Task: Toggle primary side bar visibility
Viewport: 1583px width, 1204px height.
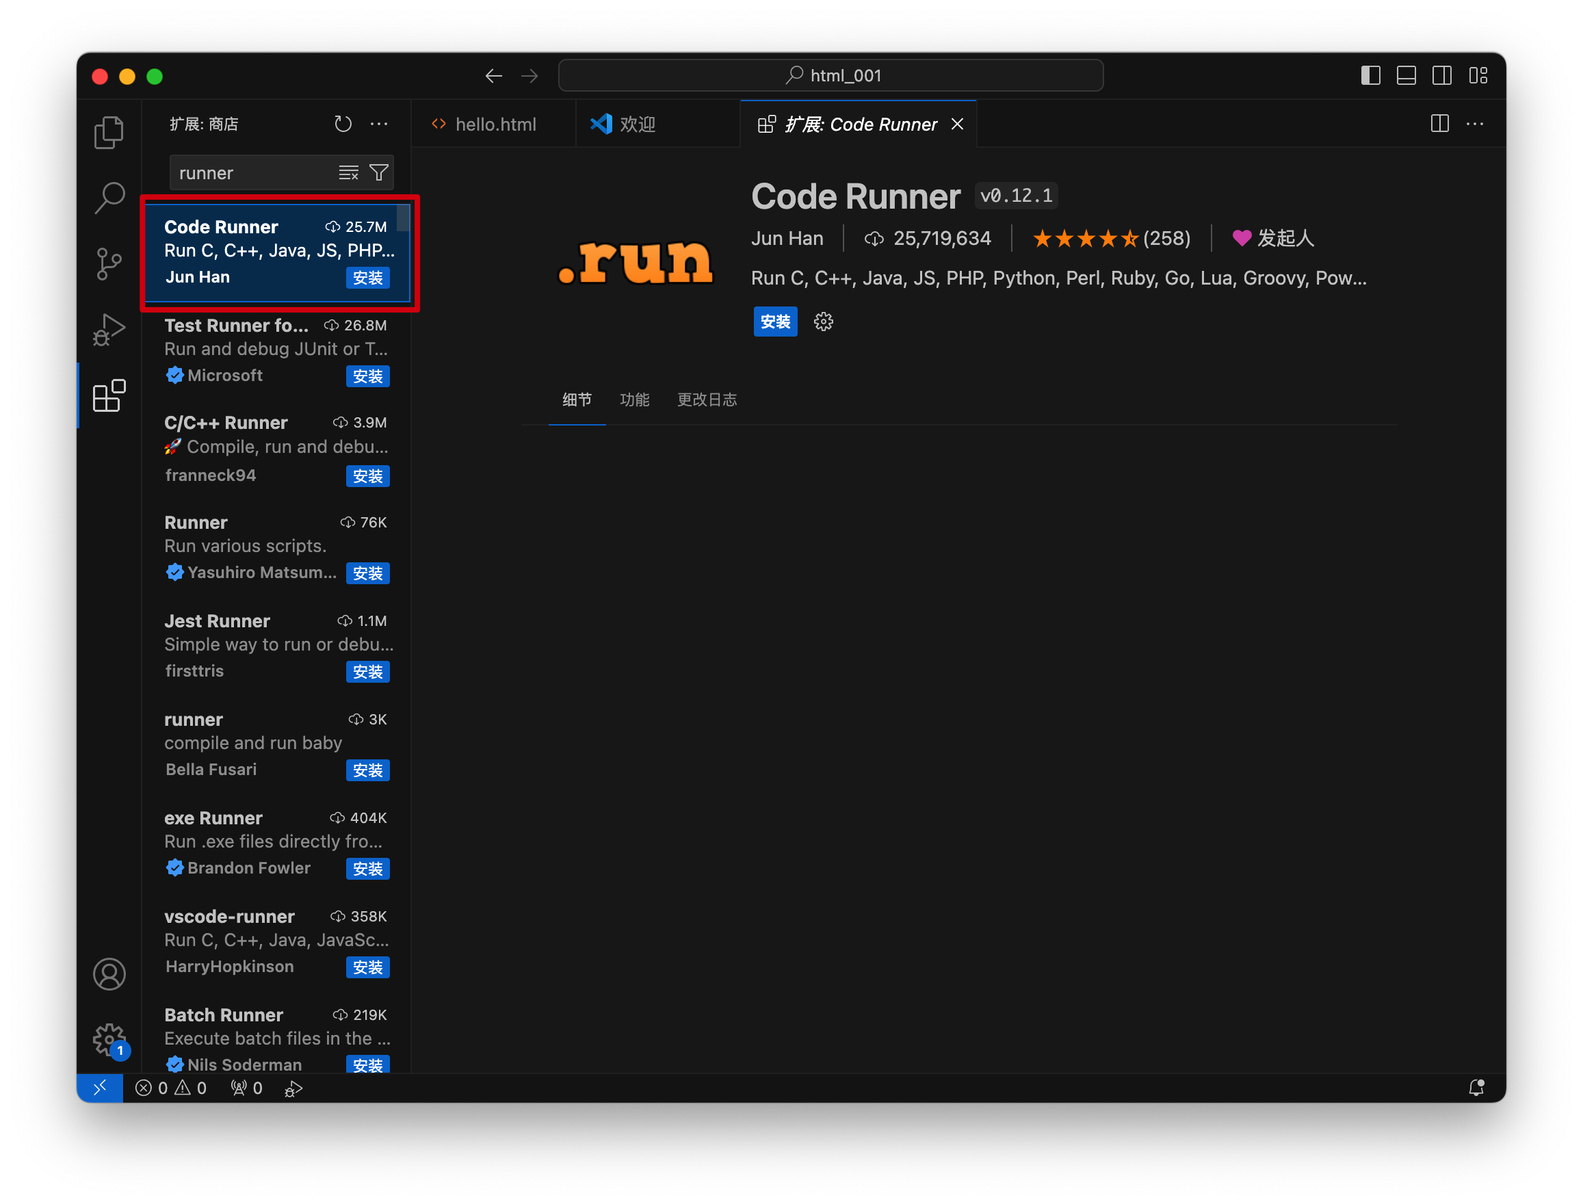Action: [x=1370, y=75]
